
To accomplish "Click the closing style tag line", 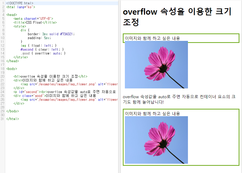I will [x=21, y=57].
